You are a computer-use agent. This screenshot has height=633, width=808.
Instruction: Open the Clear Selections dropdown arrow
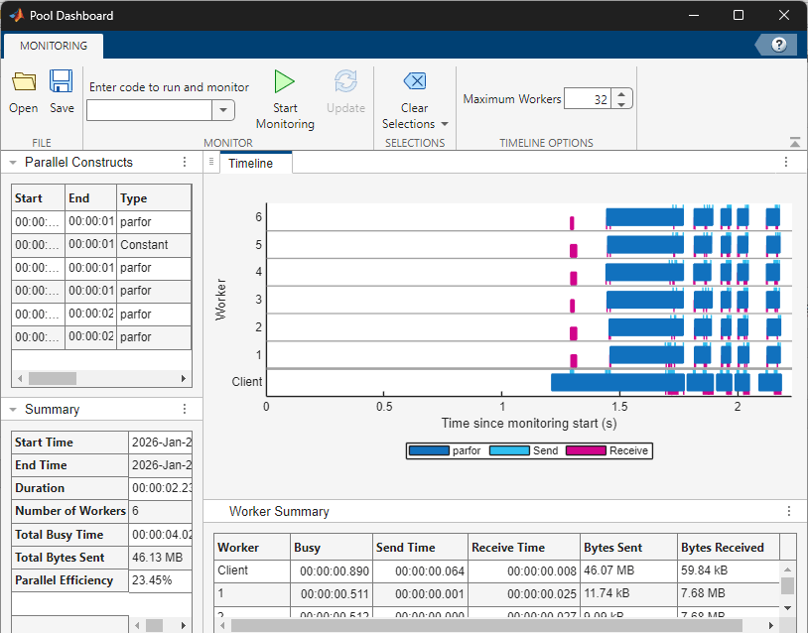(445, 124)
